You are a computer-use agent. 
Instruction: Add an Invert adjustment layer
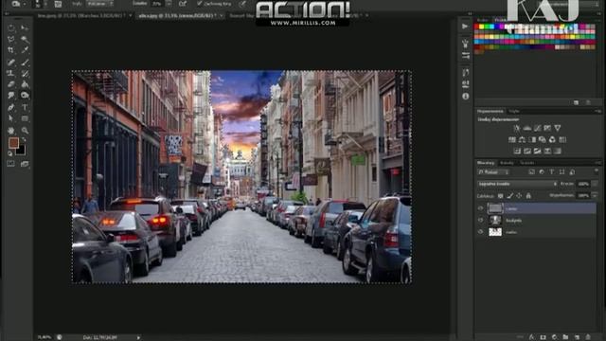tap(517, 152)
